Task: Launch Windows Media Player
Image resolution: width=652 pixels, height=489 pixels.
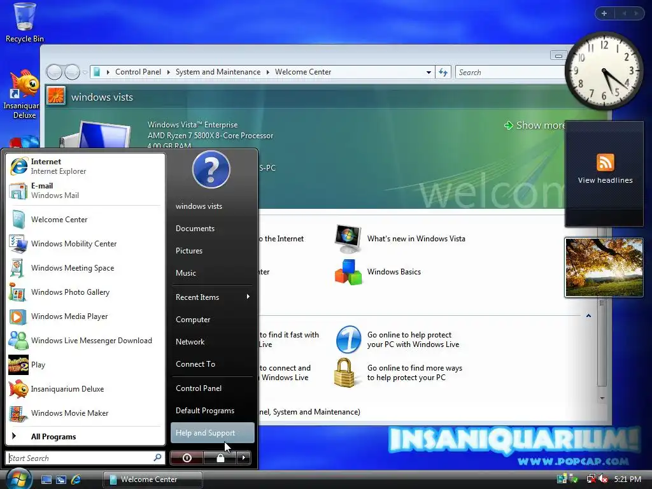Action: point(85,316)
